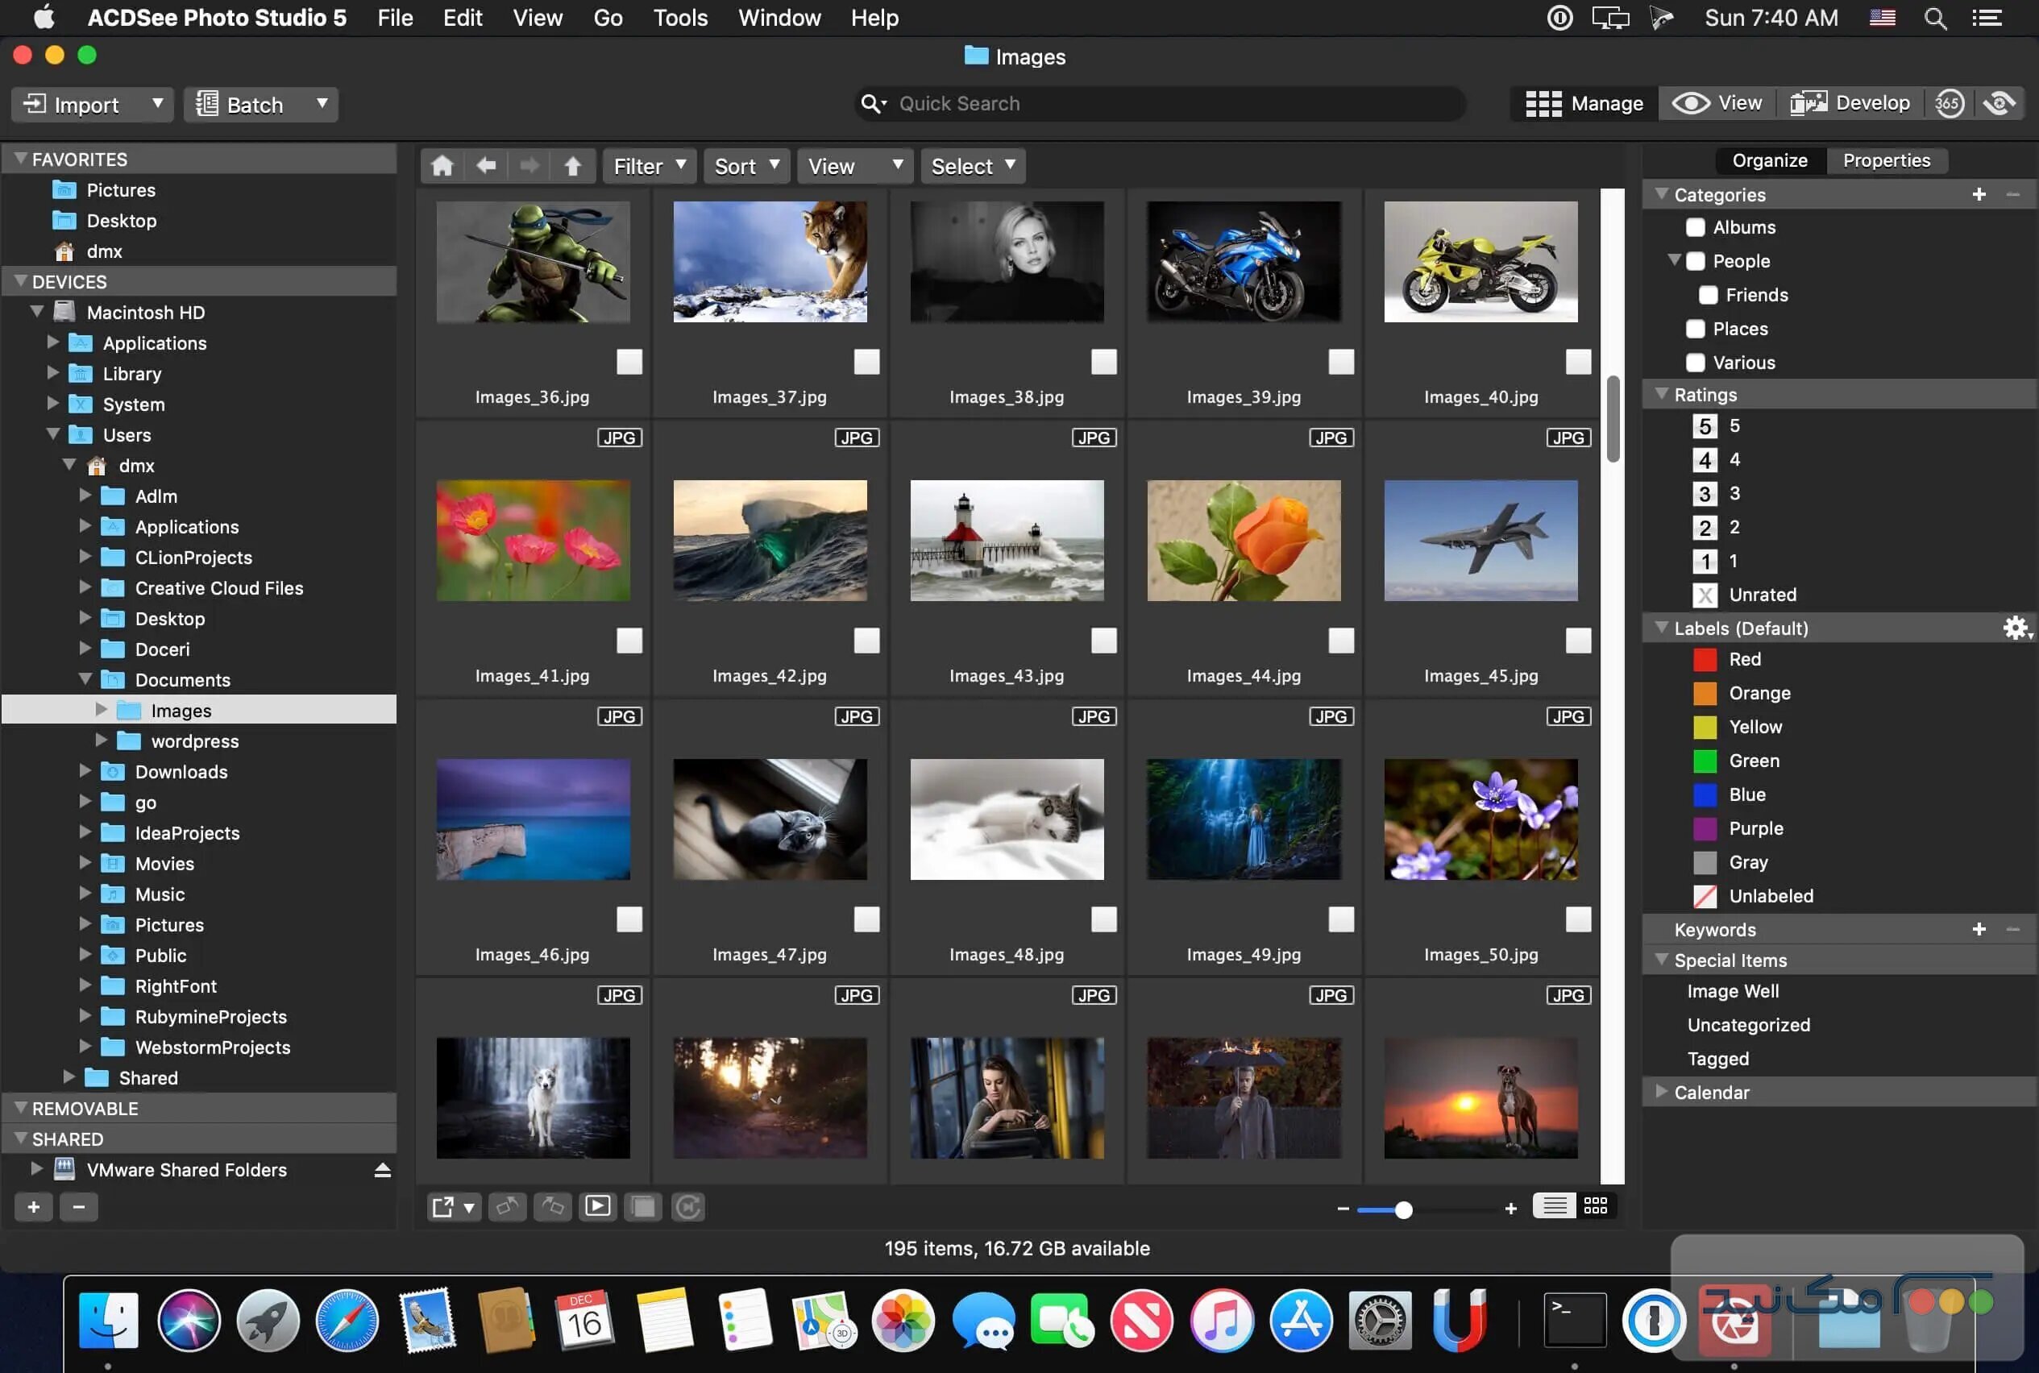This screenshot has height=1373, width=2039.
Task: Switch to the Properties tab
Action: pyautogui.click(x=1886, y=160)
